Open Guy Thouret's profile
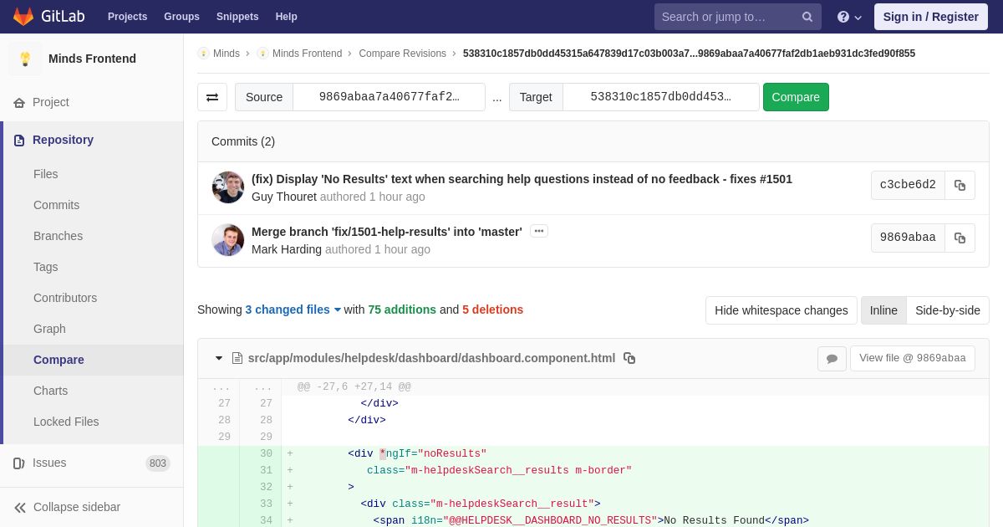The width and height of the screenshot is (1003, 527). tap(284, 197)
